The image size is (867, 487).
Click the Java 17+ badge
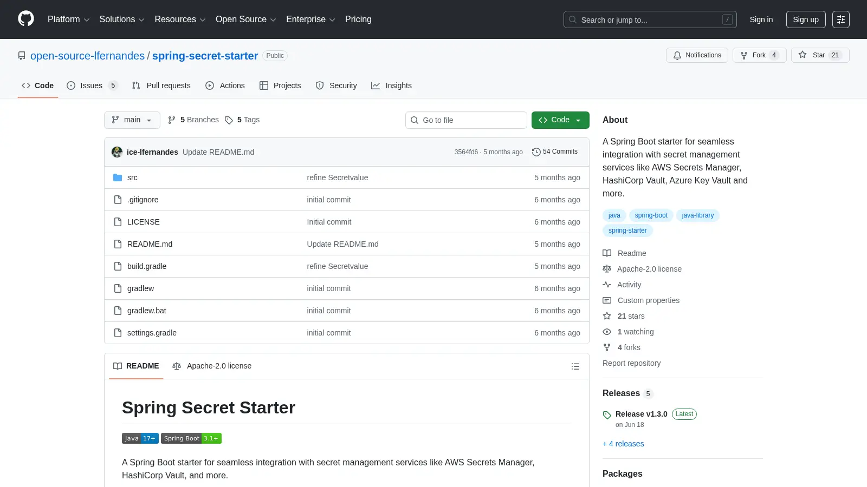tap(140, 438)
